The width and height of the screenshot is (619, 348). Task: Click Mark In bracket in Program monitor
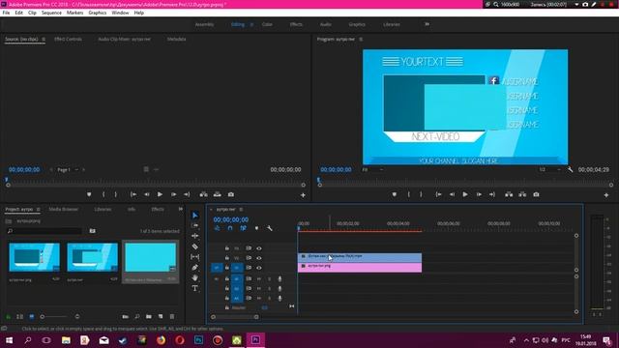(408, 194)
